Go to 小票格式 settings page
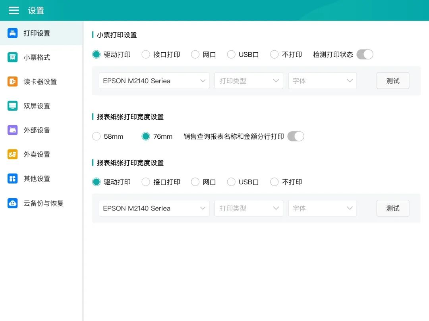This screenshot has width=429, height=321. pyautogui.click(x=37, y=57)
